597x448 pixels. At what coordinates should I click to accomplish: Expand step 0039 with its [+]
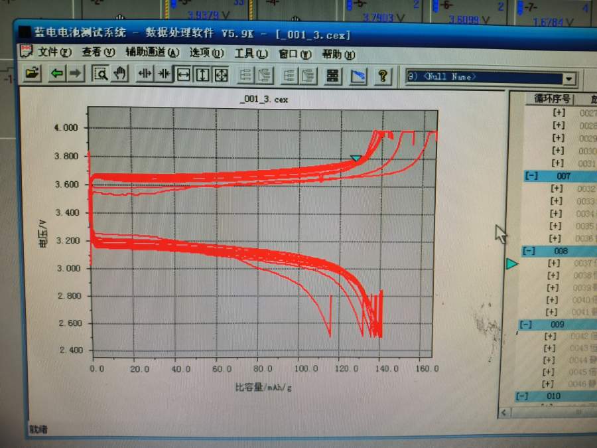pyautogui.click(x=553, y=287)
